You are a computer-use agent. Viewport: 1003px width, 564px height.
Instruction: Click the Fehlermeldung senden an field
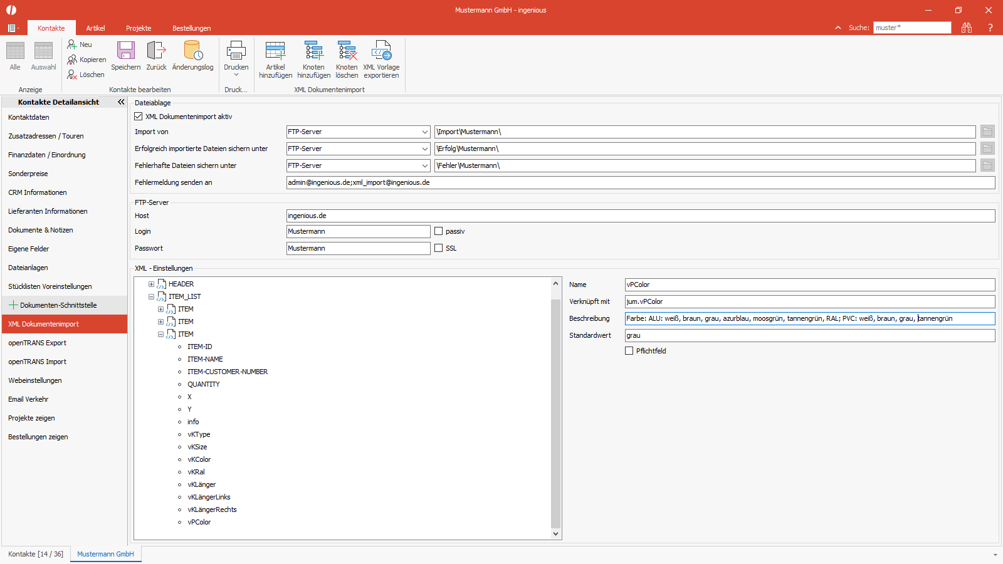[641, 182]
